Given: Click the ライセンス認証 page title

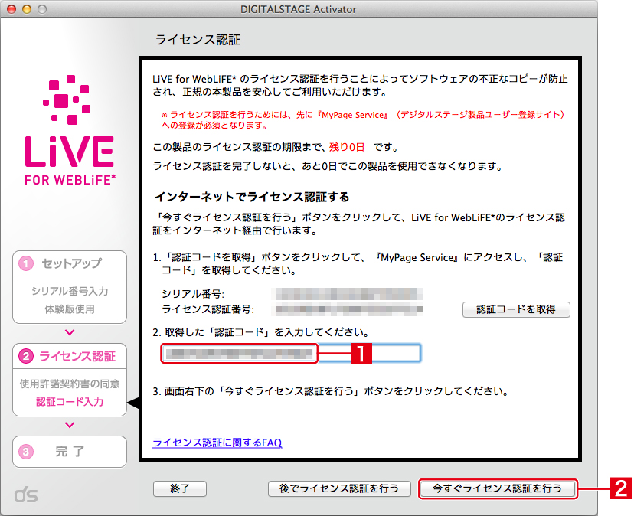Looking at the screenshot, I should [x=198, y=40].
